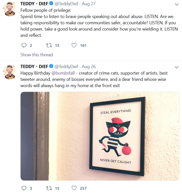Open the Aug 27 timestamp
This screenshot has width=182, height=193.
[89, 4]
